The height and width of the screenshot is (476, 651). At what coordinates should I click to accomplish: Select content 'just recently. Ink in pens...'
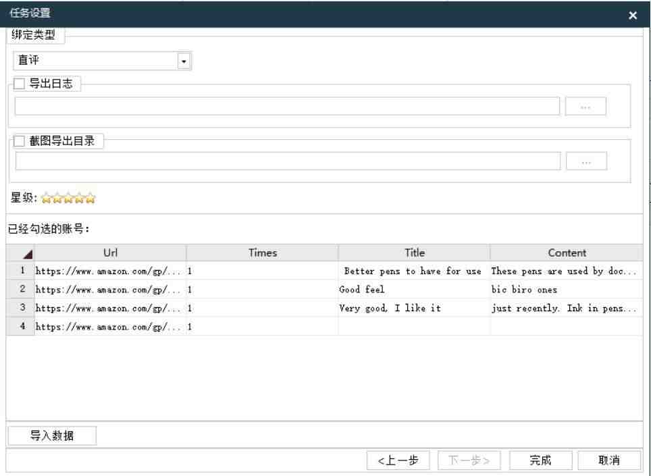coord(563,309)
